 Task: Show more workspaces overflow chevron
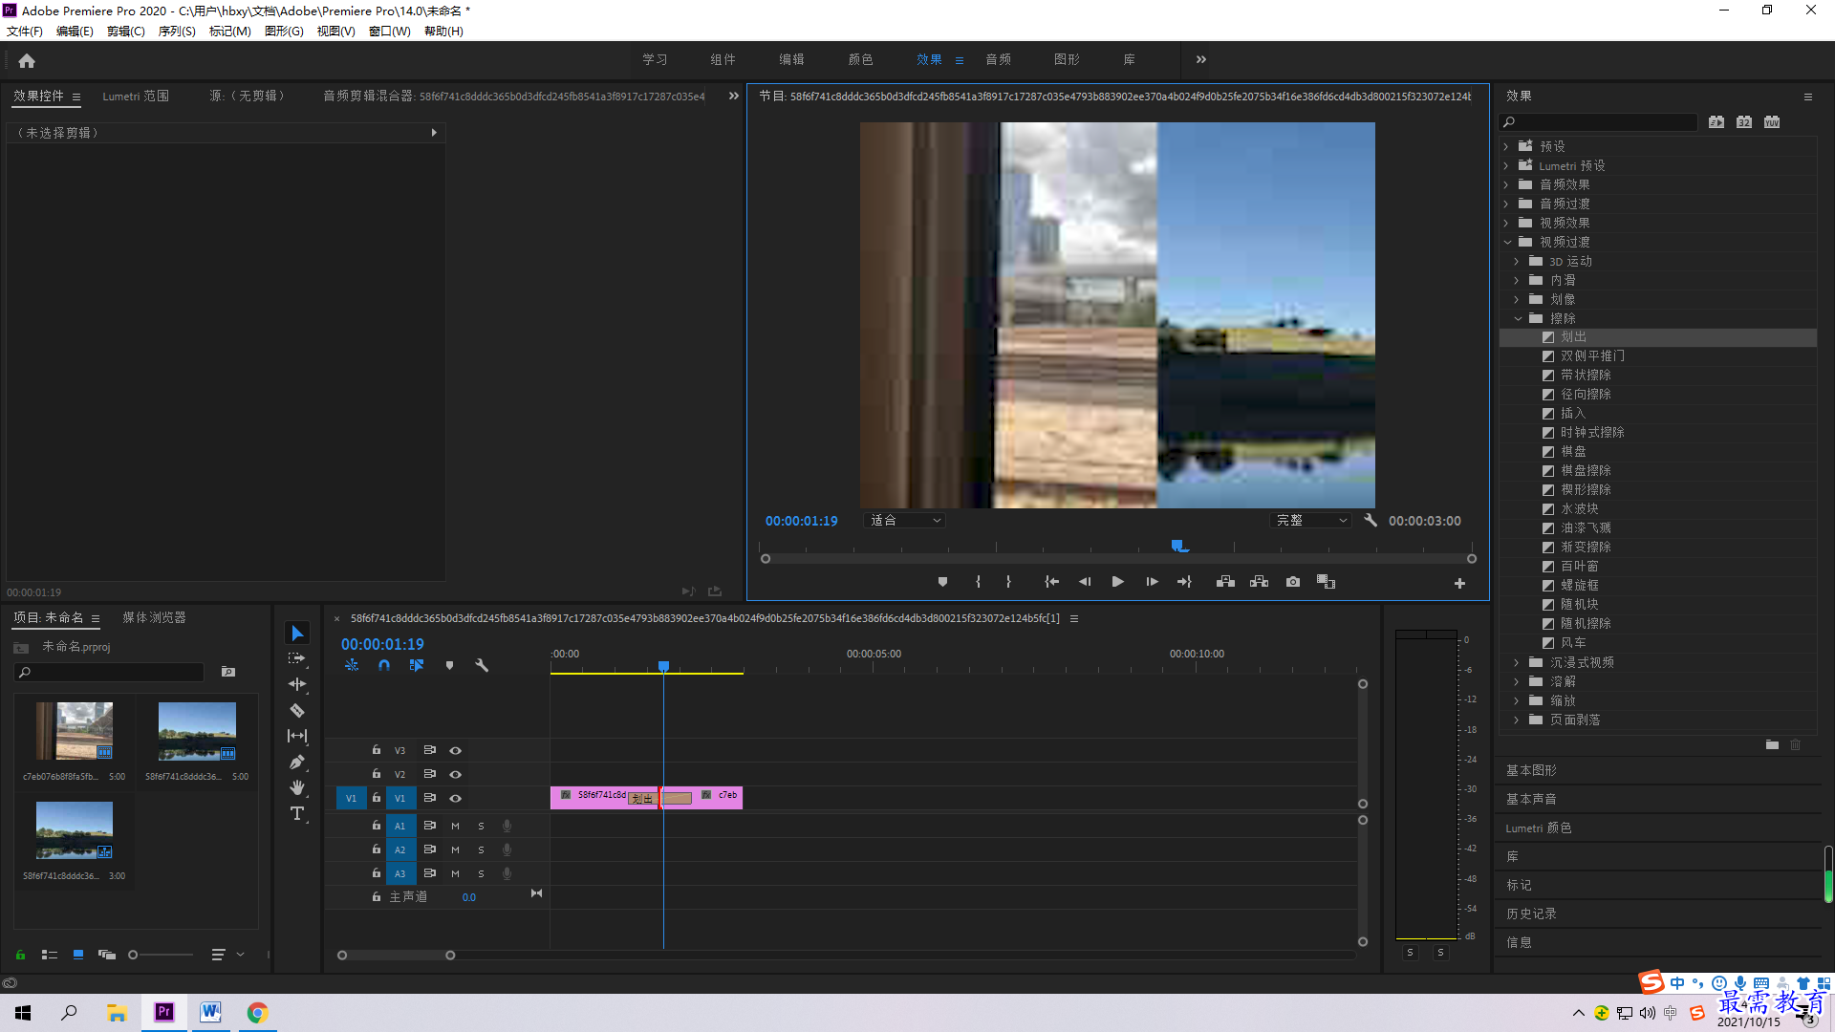point(1201,59)
